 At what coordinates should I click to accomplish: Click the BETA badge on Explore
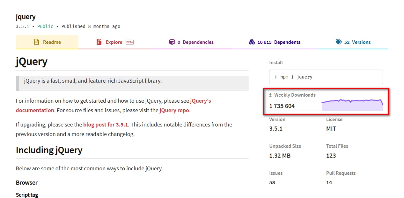129,42
